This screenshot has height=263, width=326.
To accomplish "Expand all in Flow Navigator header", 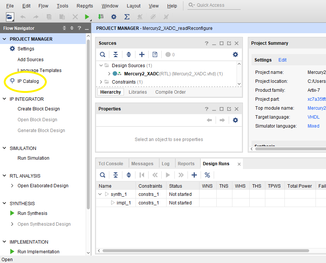I will (x=72, y=28).
